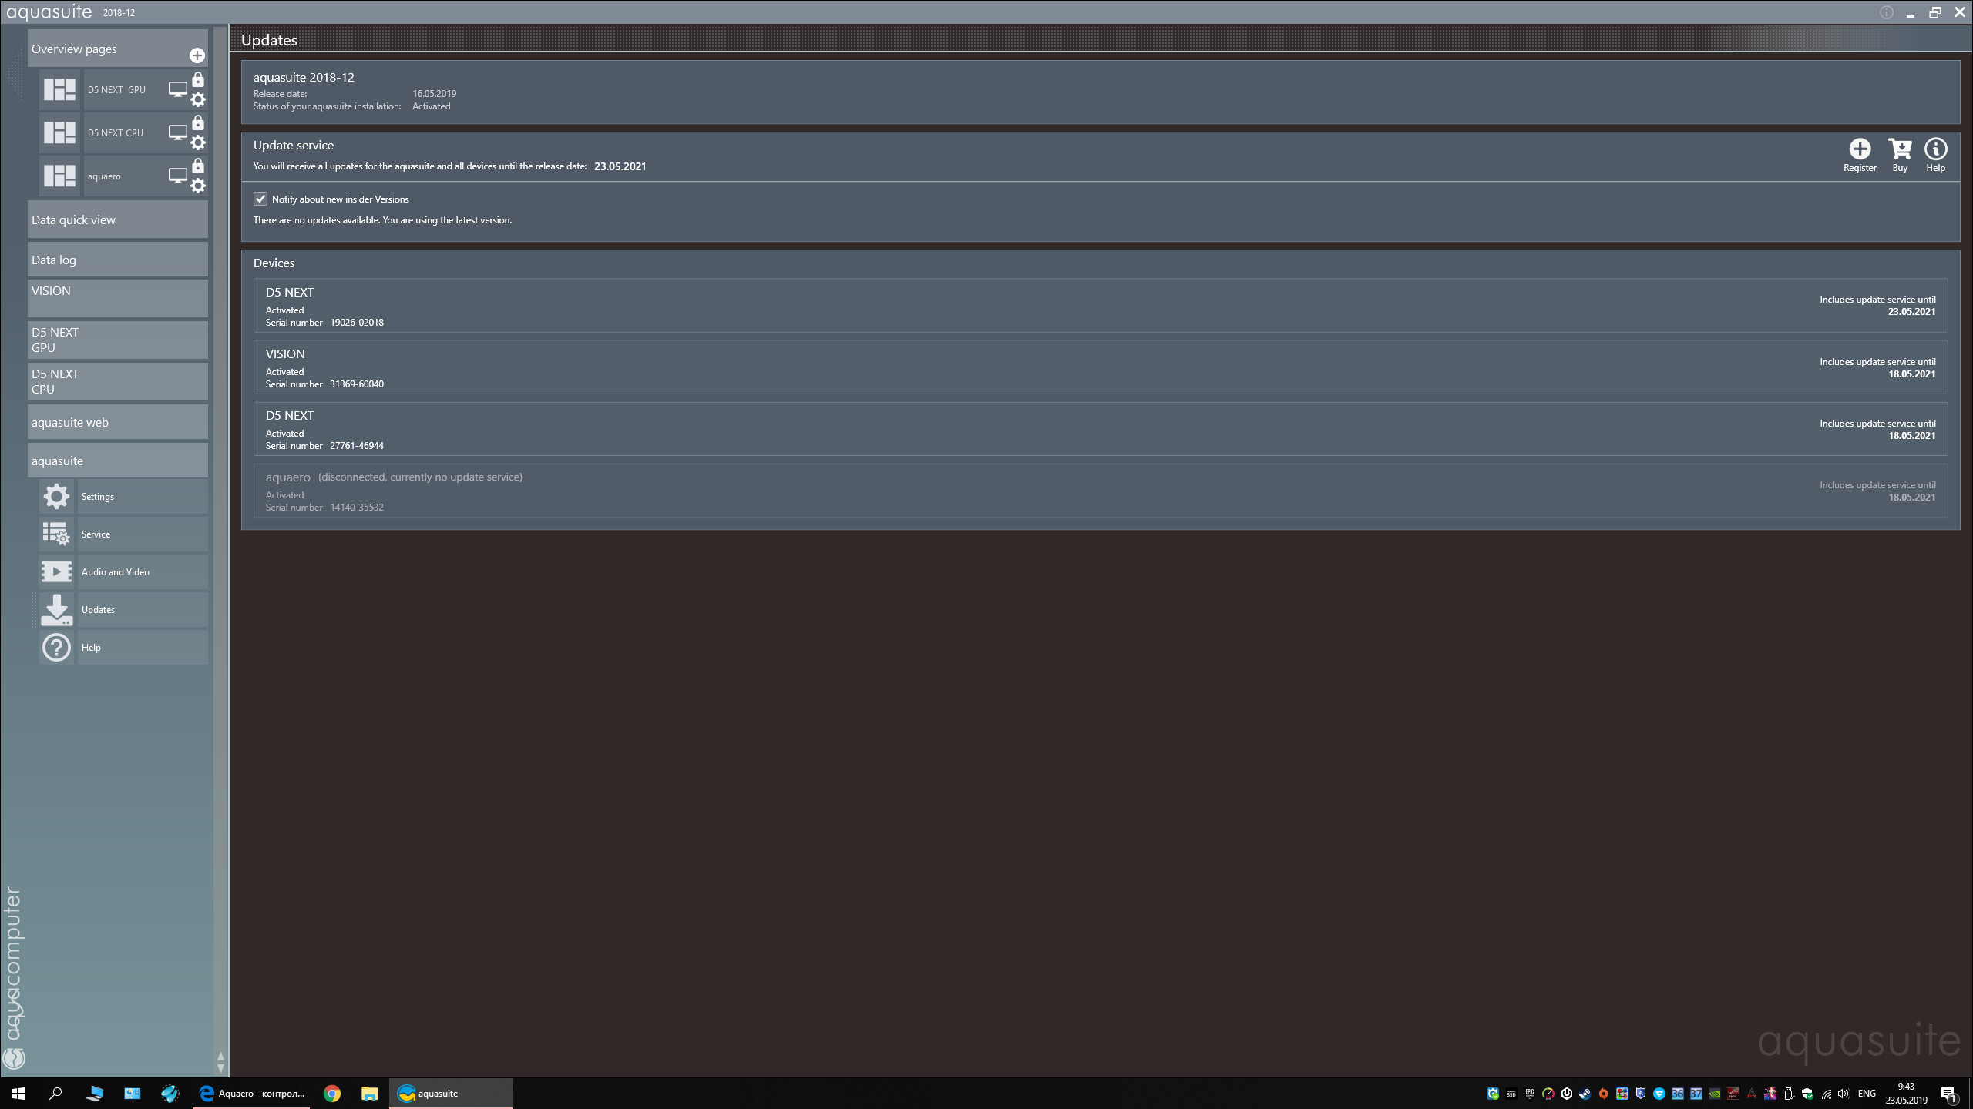
Task: Open the Audio and Video page
Action: (x=116, y=572)
